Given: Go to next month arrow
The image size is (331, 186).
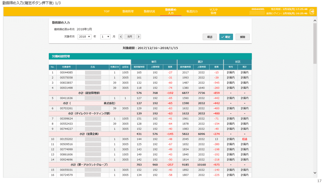Looking at the screenshot, I should pos(138,37).
